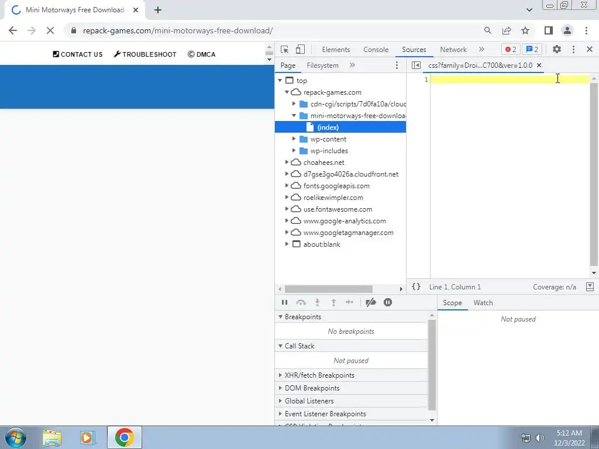Open the Filesystem navigator tab
Screen dimensions: 599x449
pyautogui.click(x=322, y=65)
